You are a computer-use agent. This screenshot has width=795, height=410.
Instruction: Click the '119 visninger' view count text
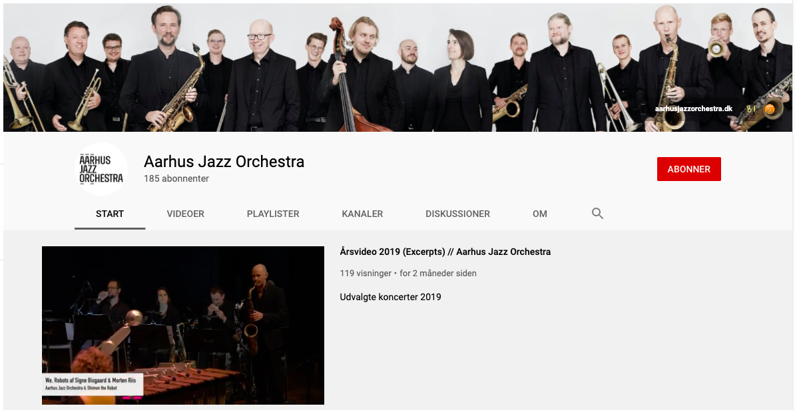pyautogui.click(x=366, y=273)
